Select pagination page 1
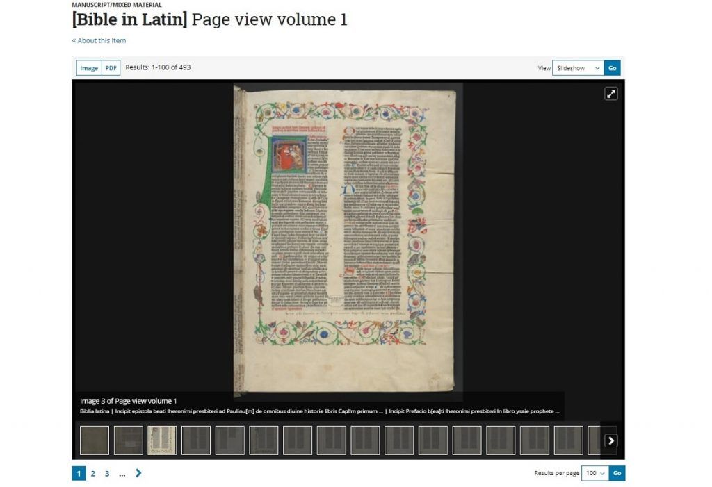The height and width of the screenshot is (487, 712). (x=79, y=473)
